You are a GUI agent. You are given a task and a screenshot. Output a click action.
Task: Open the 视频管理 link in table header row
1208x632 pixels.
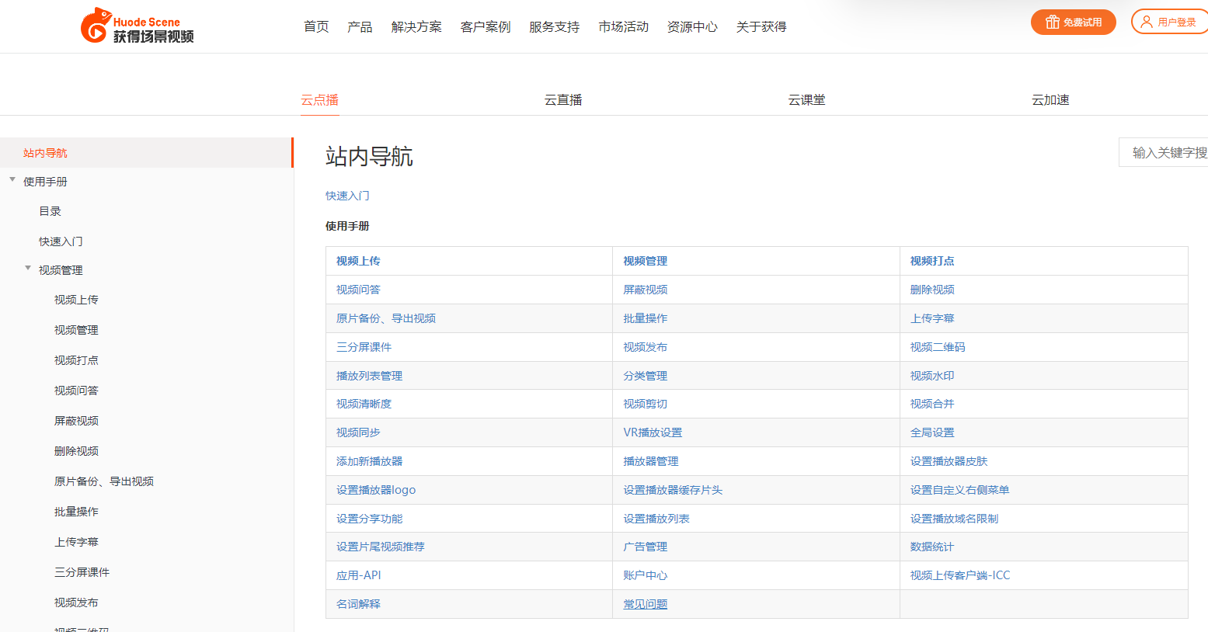646,261
